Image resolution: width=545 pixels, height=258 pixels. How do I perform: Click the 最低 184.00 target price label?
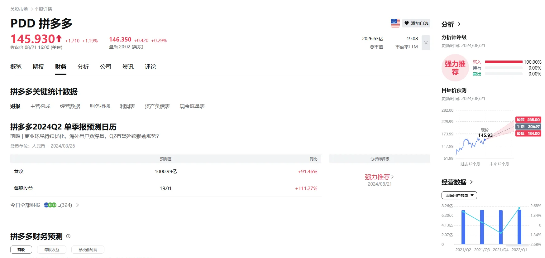(x=528, y=133)
